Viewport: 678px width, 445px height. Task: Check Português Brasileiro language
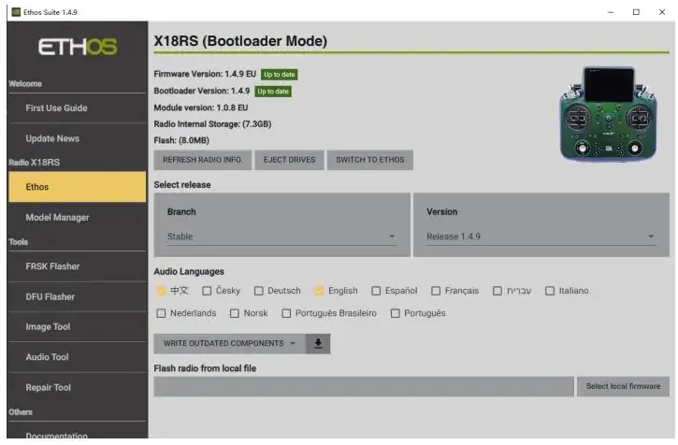click(x=286, y=313)
